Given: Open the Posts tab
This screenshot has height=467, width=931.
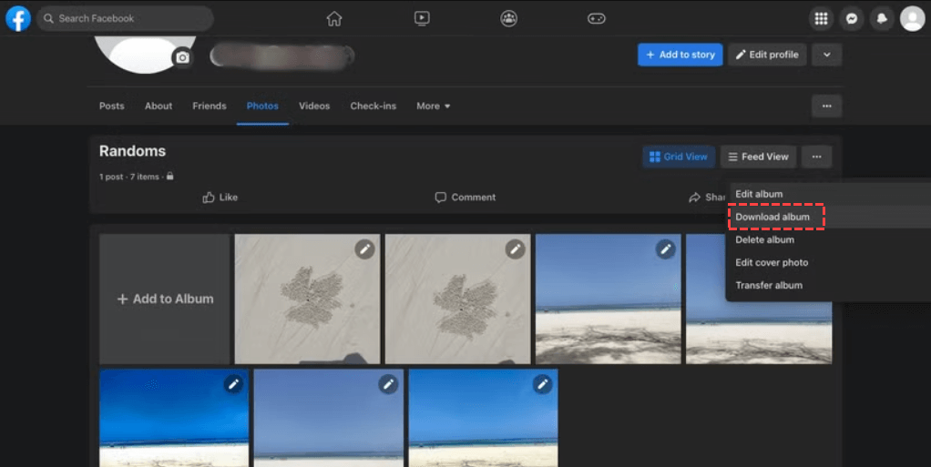Looking at the screenshot, I should [x=112, y=106].
